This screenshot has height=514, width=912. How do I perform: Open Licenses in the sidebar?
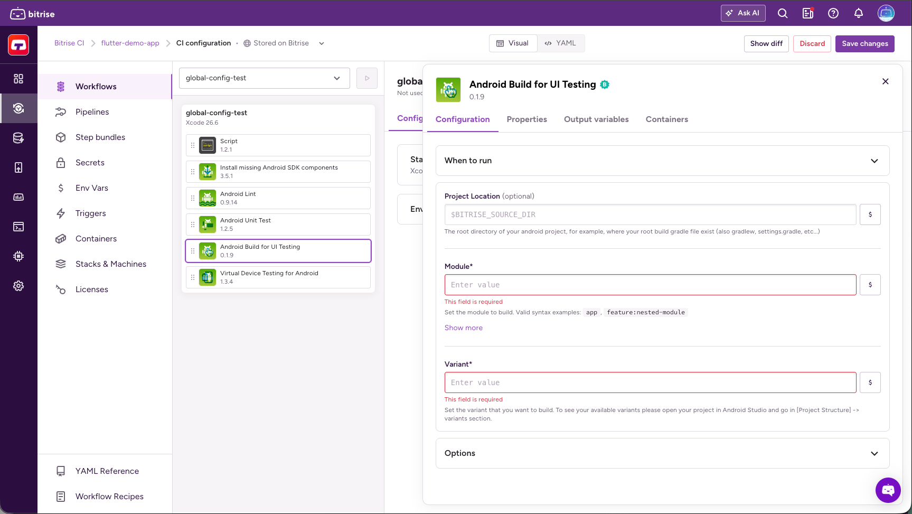coord(105,289)
